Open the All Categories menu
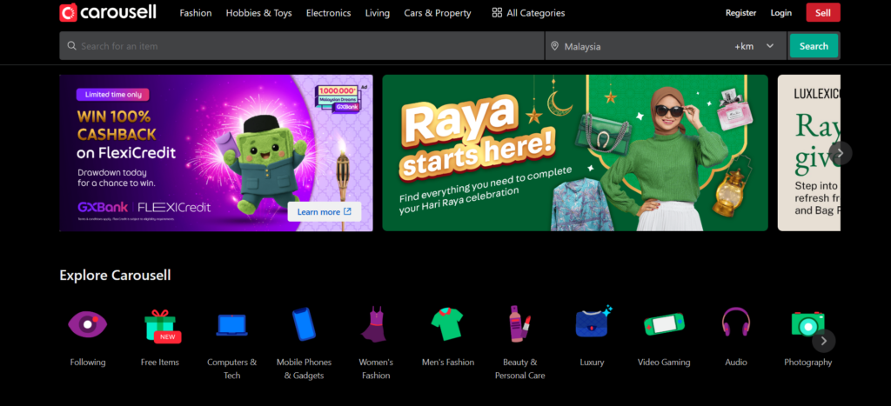The image size is (891, 406). (x=528, y=13)
